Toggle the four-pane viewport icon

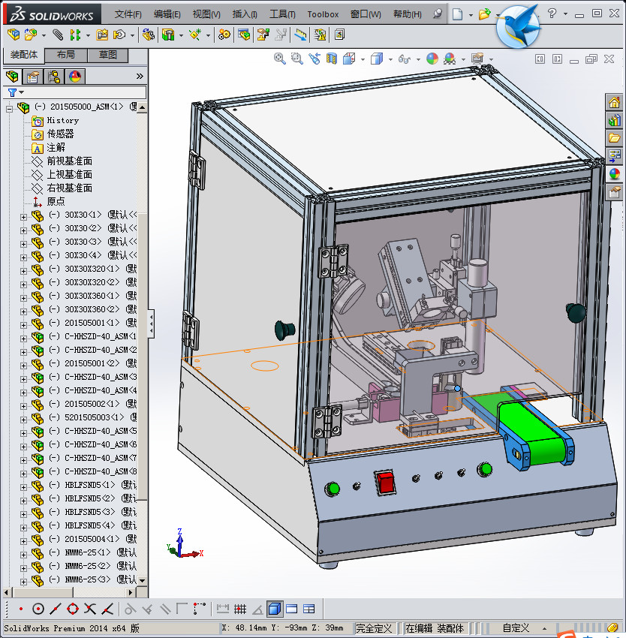pyautogui.click(x=309, y=609)
